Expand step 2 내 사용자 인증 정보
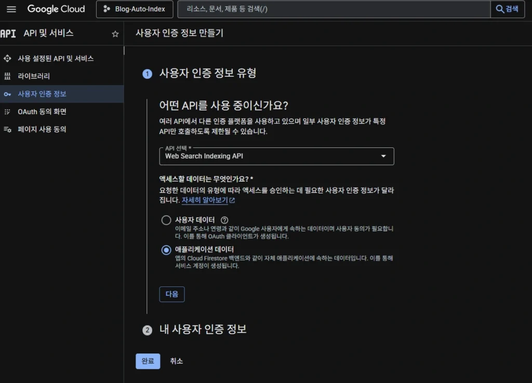This screenshot has height=383, width=532. coord(203,330)
